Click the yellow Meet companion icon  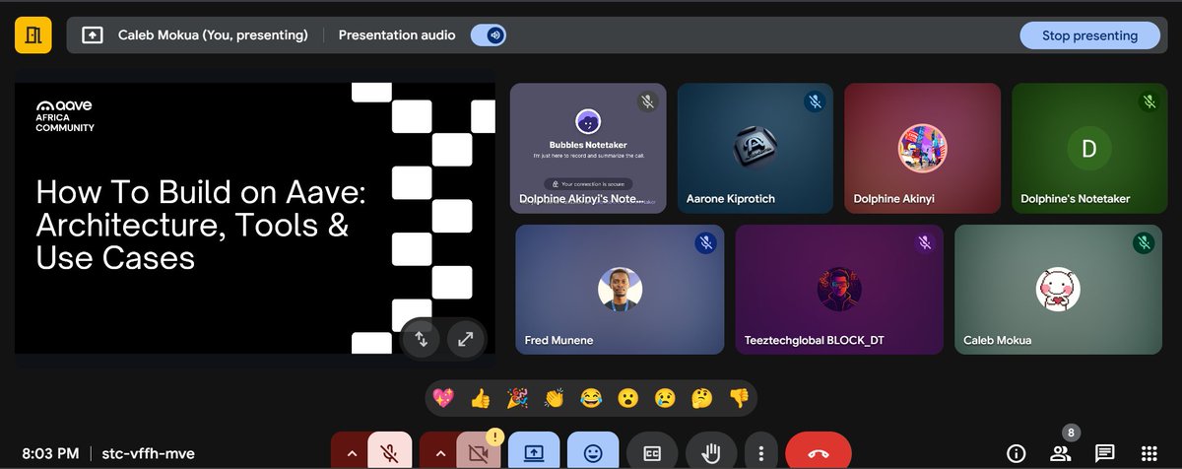point(33,35)
